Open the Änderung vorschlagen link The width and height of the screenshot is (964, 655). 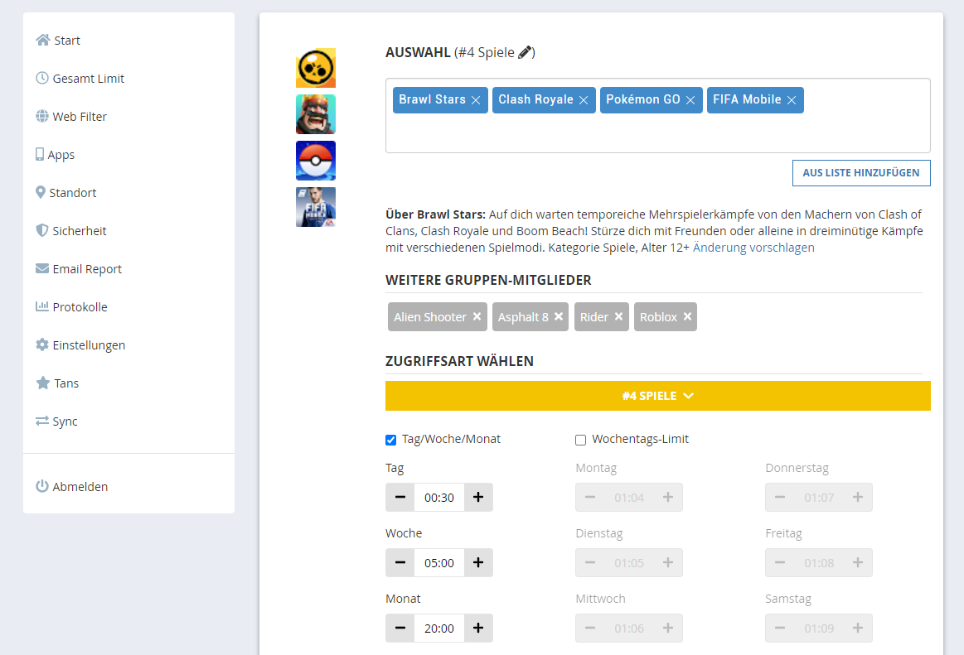pos(753,248)
